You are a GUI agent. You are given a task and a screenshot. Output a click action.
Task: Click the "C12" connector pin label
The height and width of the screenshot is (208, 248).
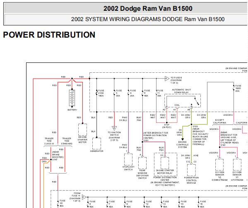[188, 162]
